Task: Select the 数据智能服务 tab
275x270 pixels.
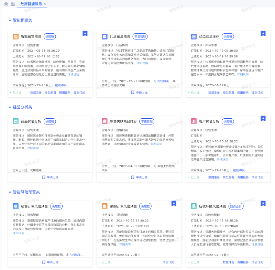Action: click(31, 4)
